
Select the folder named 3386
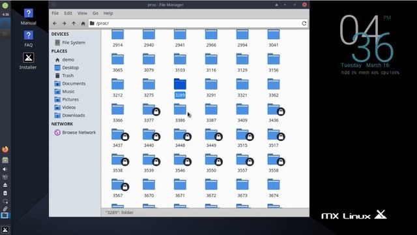click(180, 112)
